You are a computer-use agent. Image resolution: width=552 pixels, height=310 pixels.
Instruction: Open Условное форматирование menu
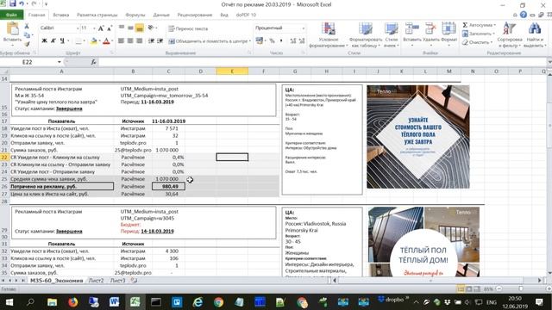pyautogui.click(x=328, y=34)
